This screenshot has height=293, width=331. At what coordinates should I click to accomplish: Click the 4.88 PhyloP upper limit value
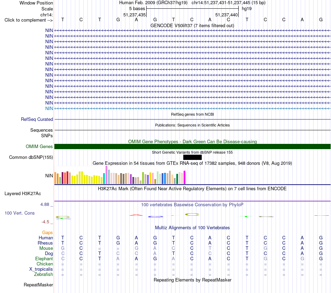coord(45,205)
